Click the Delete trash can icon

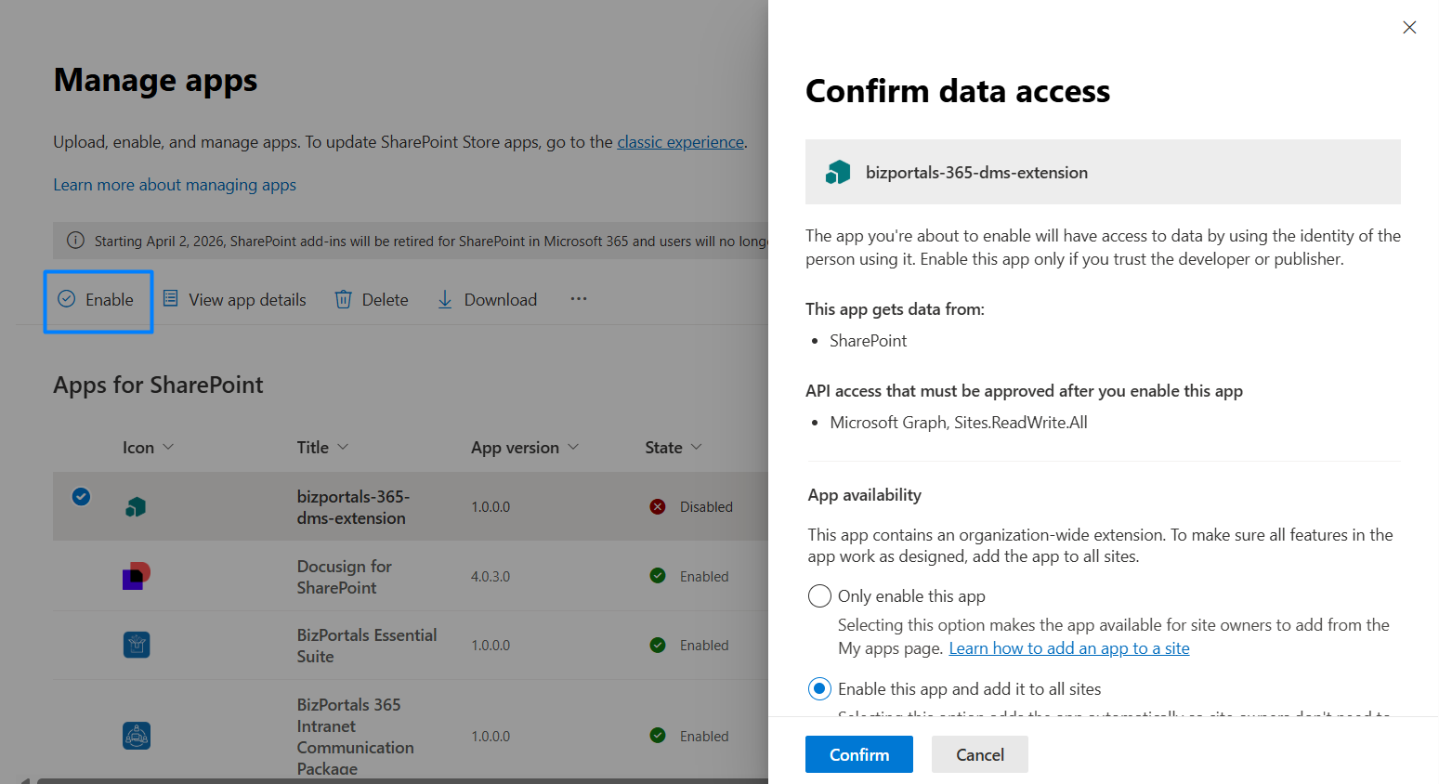point(343,299)
